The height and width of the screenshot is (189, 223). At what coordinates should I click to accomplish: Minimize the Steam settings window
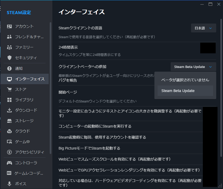pyautogui.click(x=202, y=4)
